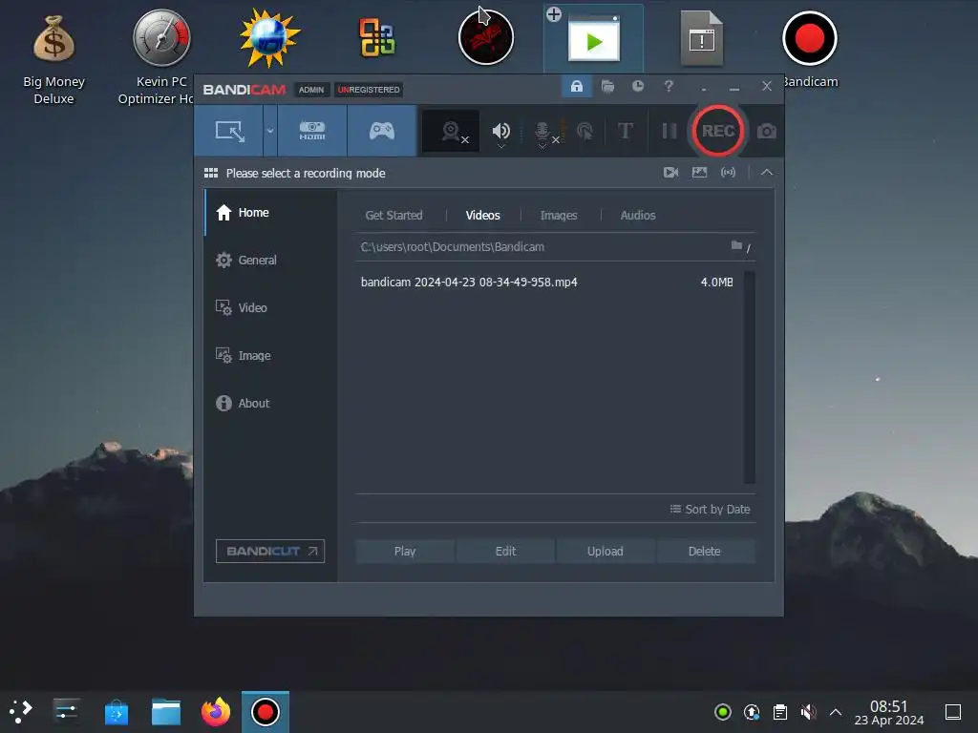Open Image settings in sidebar

coord(270,355)
